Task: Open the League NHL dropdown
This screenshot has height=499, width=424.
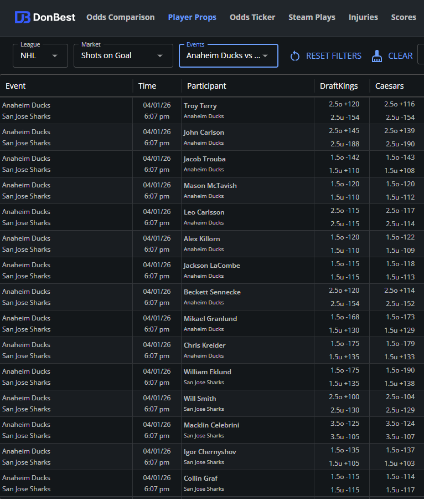Action: tap(40, 55)
